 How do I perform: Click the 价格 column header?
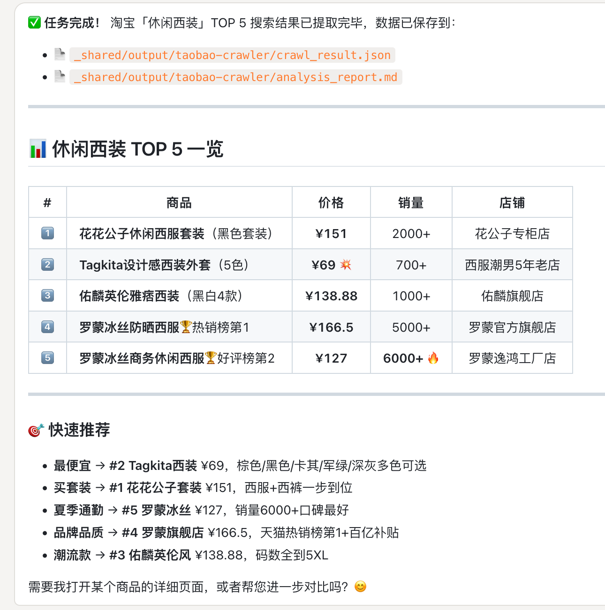(x=331, y=202)
